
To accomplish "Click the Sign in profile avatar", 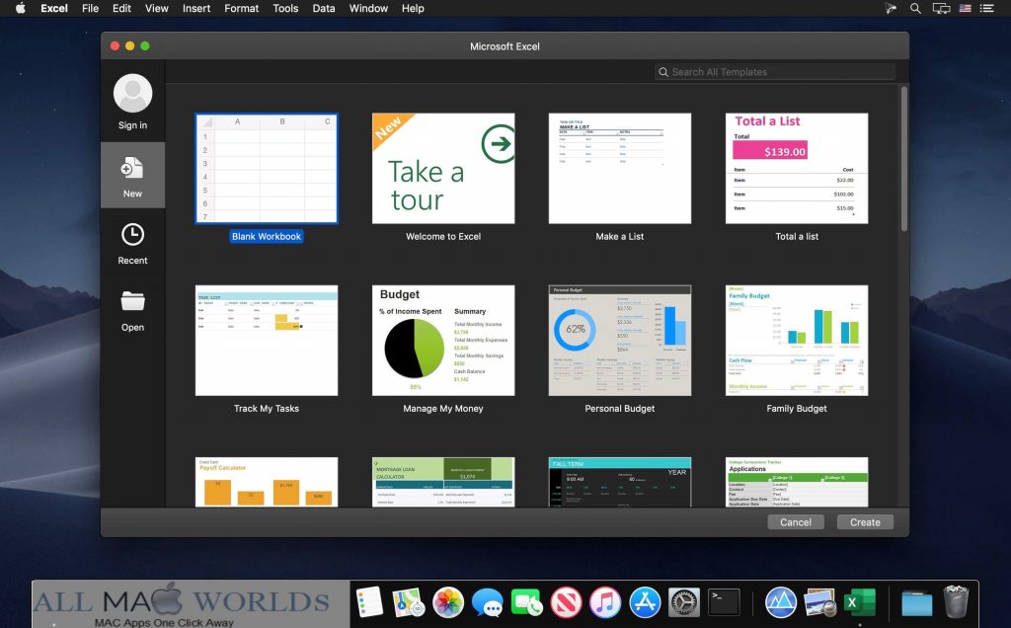I will [x=133, y=94].
